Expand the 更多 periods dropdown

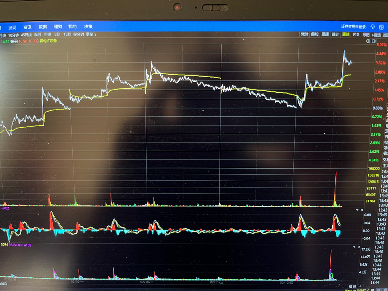[x=91, y=34]
